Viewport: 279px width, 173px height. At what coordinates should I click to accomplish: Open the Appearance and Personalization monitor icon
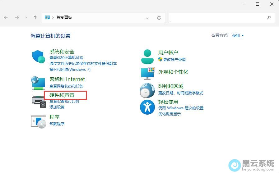[x=147, y=73]
